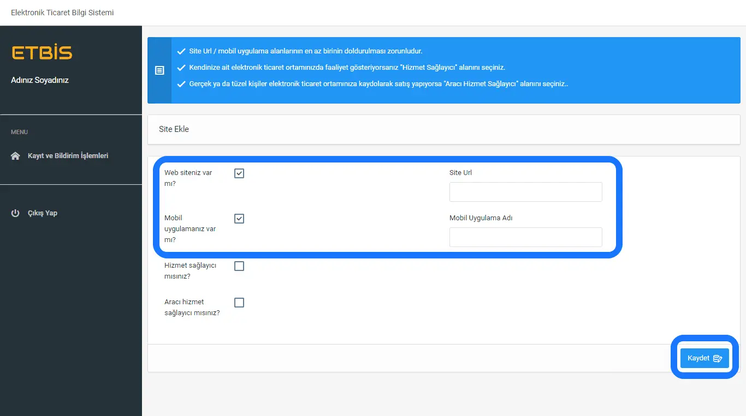Click the Site Ekle panel header
Image resolution: width=746 pixels, height=416 pixels.
[174, 129]
